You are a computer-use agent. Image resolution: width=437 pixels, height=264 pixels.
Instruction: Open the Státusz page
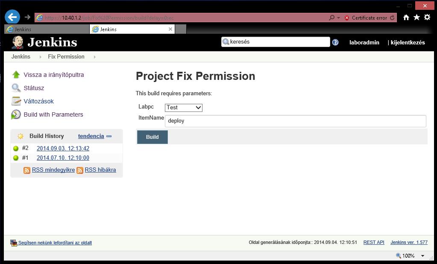[34, 88]
